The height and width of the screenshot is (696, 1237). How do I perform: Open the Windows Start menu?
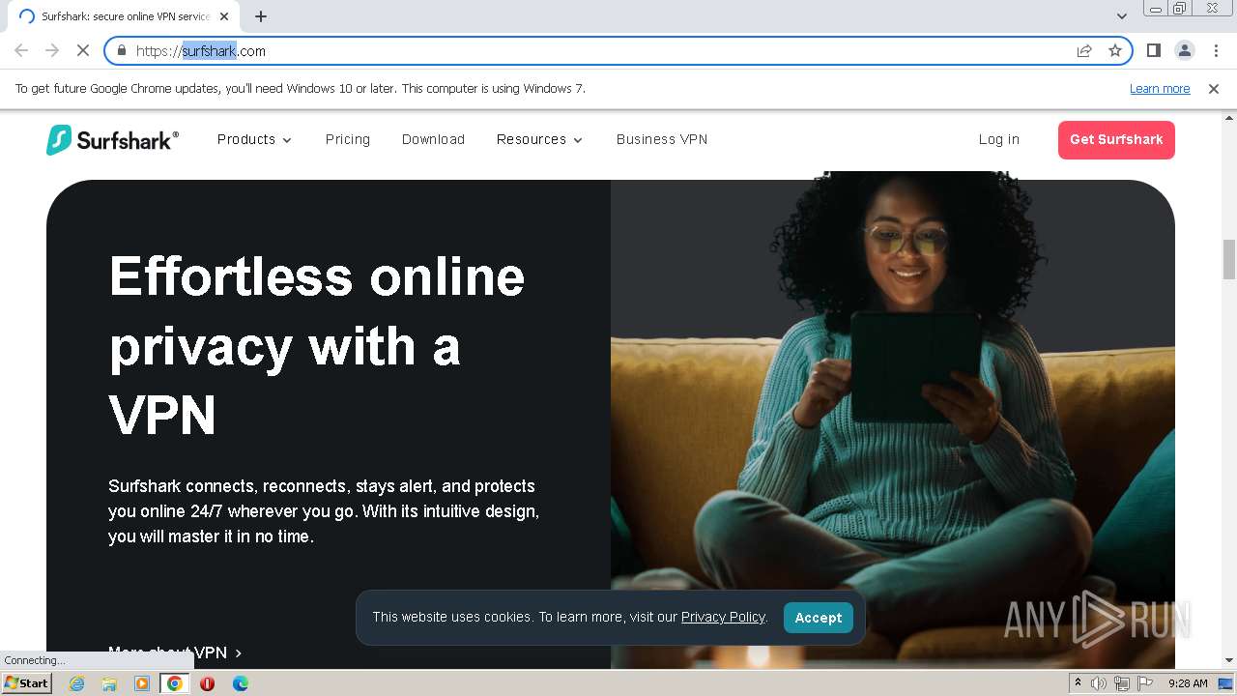click(27, 683)
